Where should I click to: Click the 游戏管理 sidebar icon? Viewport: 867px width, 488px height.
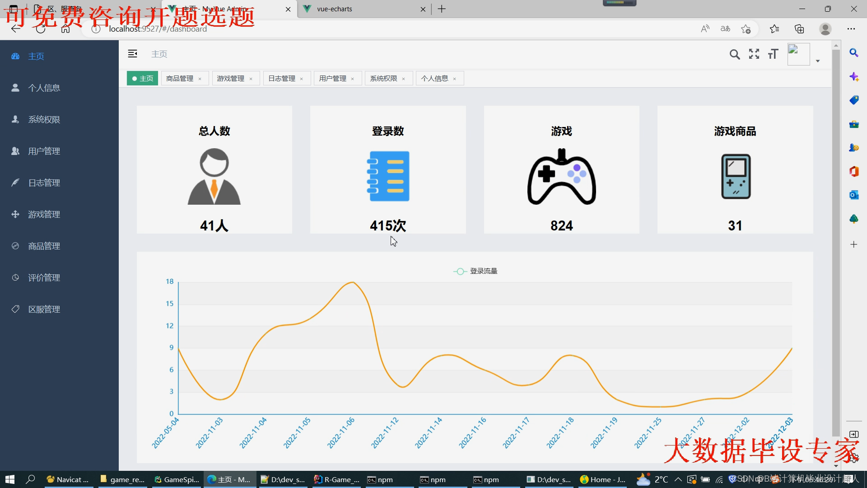click(15, 214)
